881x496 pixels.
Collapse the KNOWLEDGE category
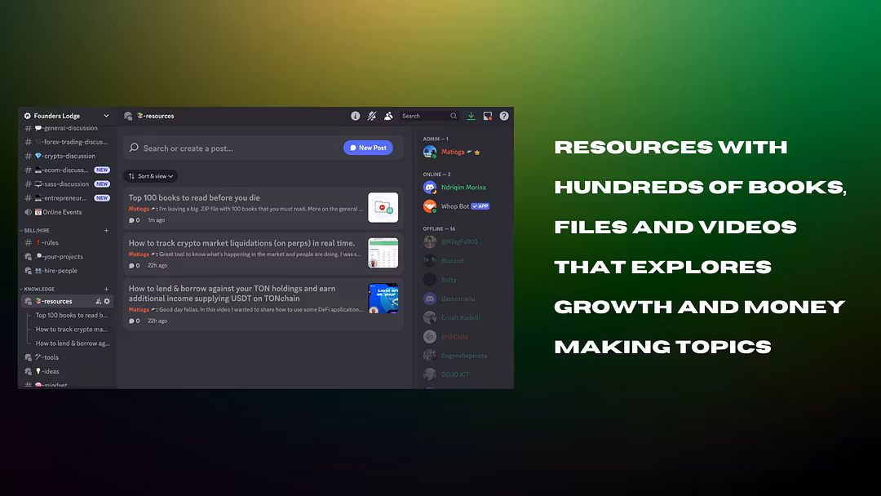point(38,289)
